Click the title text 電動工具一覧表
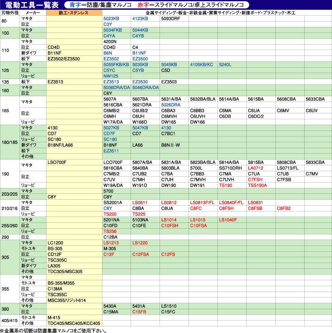The image size is (332, 333). (x=32, y=5)
